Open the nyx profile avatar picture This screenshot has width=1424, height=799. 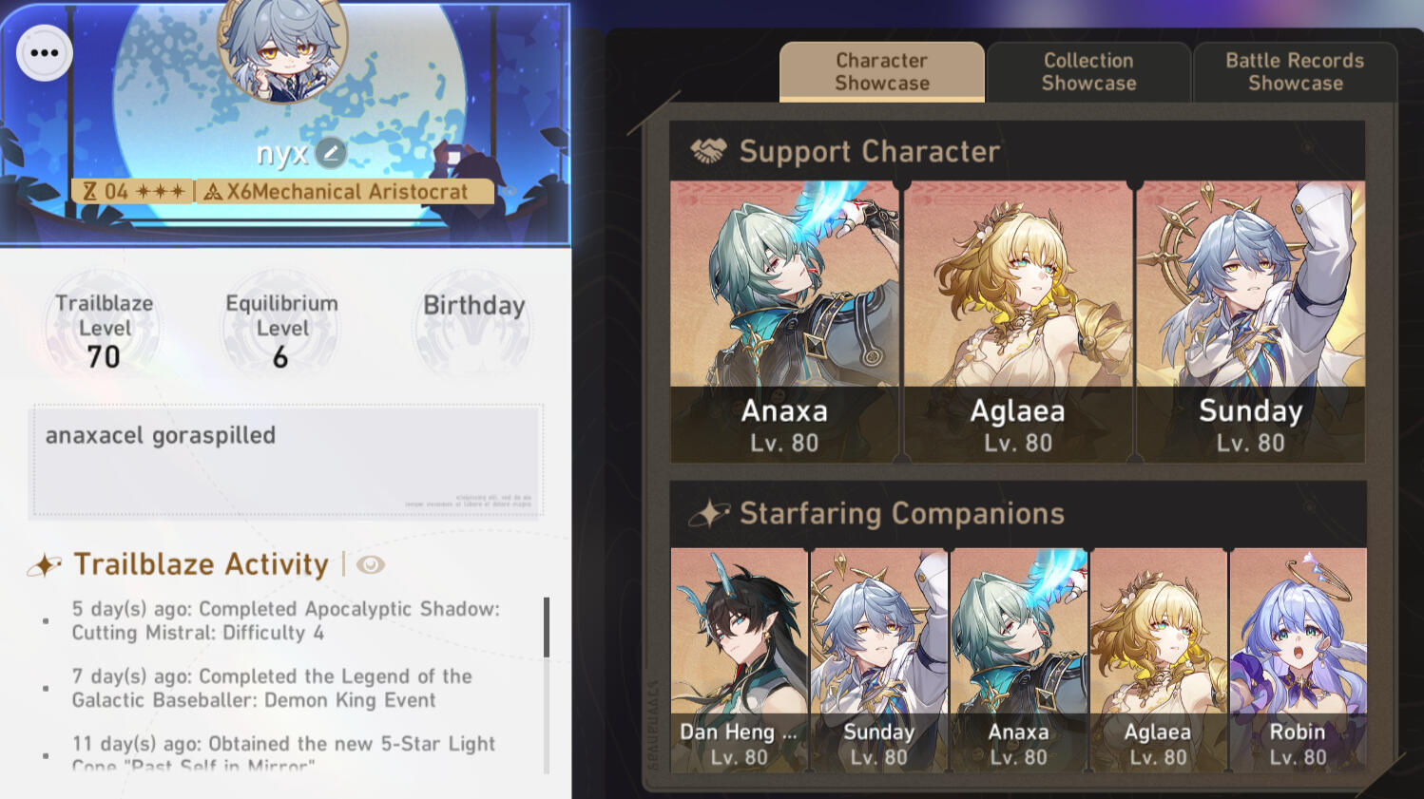click(282, 45)
